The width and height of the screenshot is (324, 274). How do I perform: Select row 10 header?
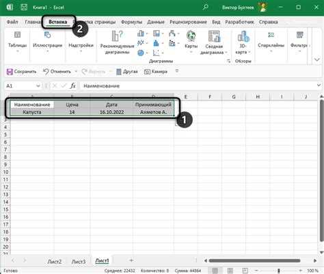5,172
